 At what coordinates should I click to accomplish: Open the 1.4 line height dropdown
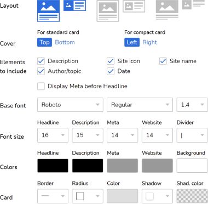(x=192, y=105)
